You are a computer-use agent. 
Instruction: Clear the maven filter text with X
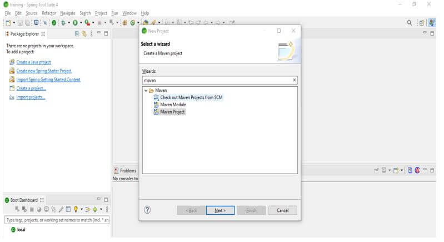(295, 80)
